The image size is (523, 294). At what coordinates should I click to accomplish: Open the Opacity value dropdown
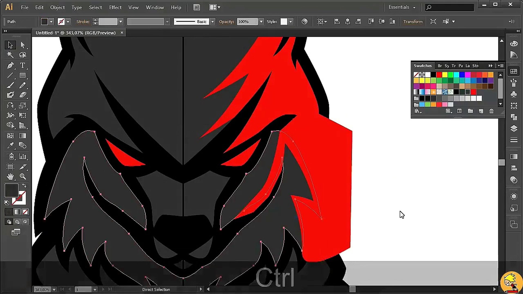(261, 22)
